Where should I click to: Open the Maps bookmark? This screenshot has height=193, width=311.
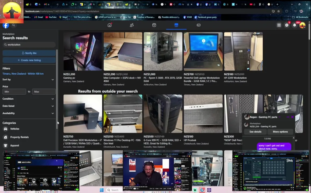pos(63,17)
